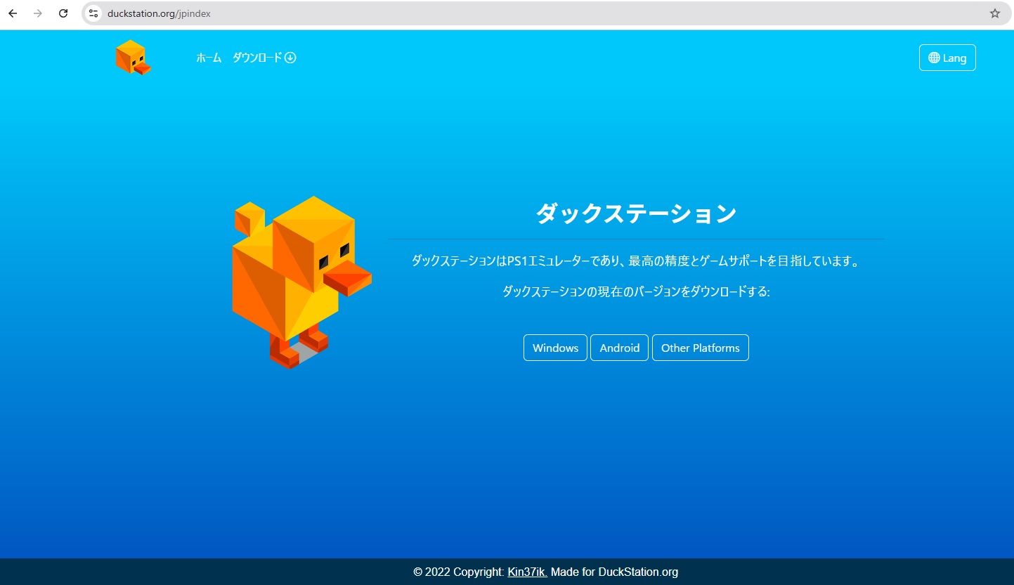
Task: Reload the page with the refresh icon
Action: (x=63, y=13)
